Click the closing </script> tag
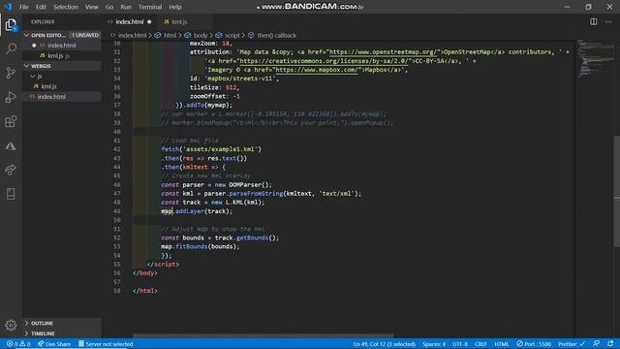This screenshot has width=620, height=349. 163,264
